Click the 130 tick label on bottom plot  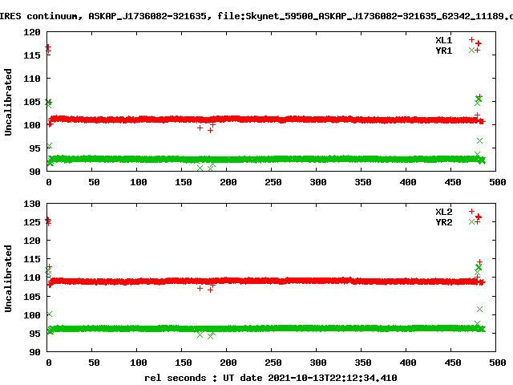32,204
